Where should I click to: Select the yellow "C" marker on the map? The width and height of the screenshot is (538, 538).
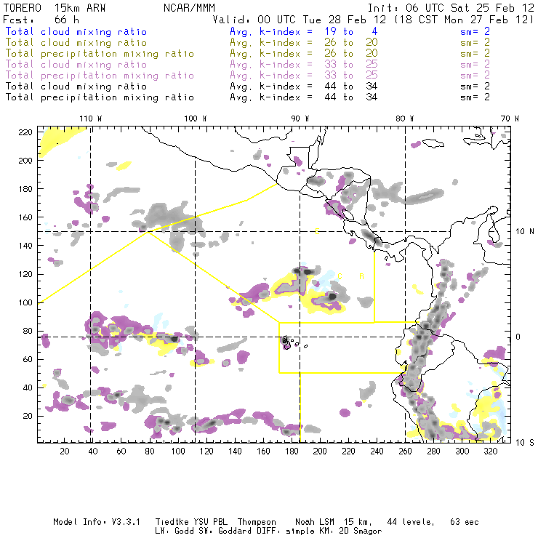point(340,276)
